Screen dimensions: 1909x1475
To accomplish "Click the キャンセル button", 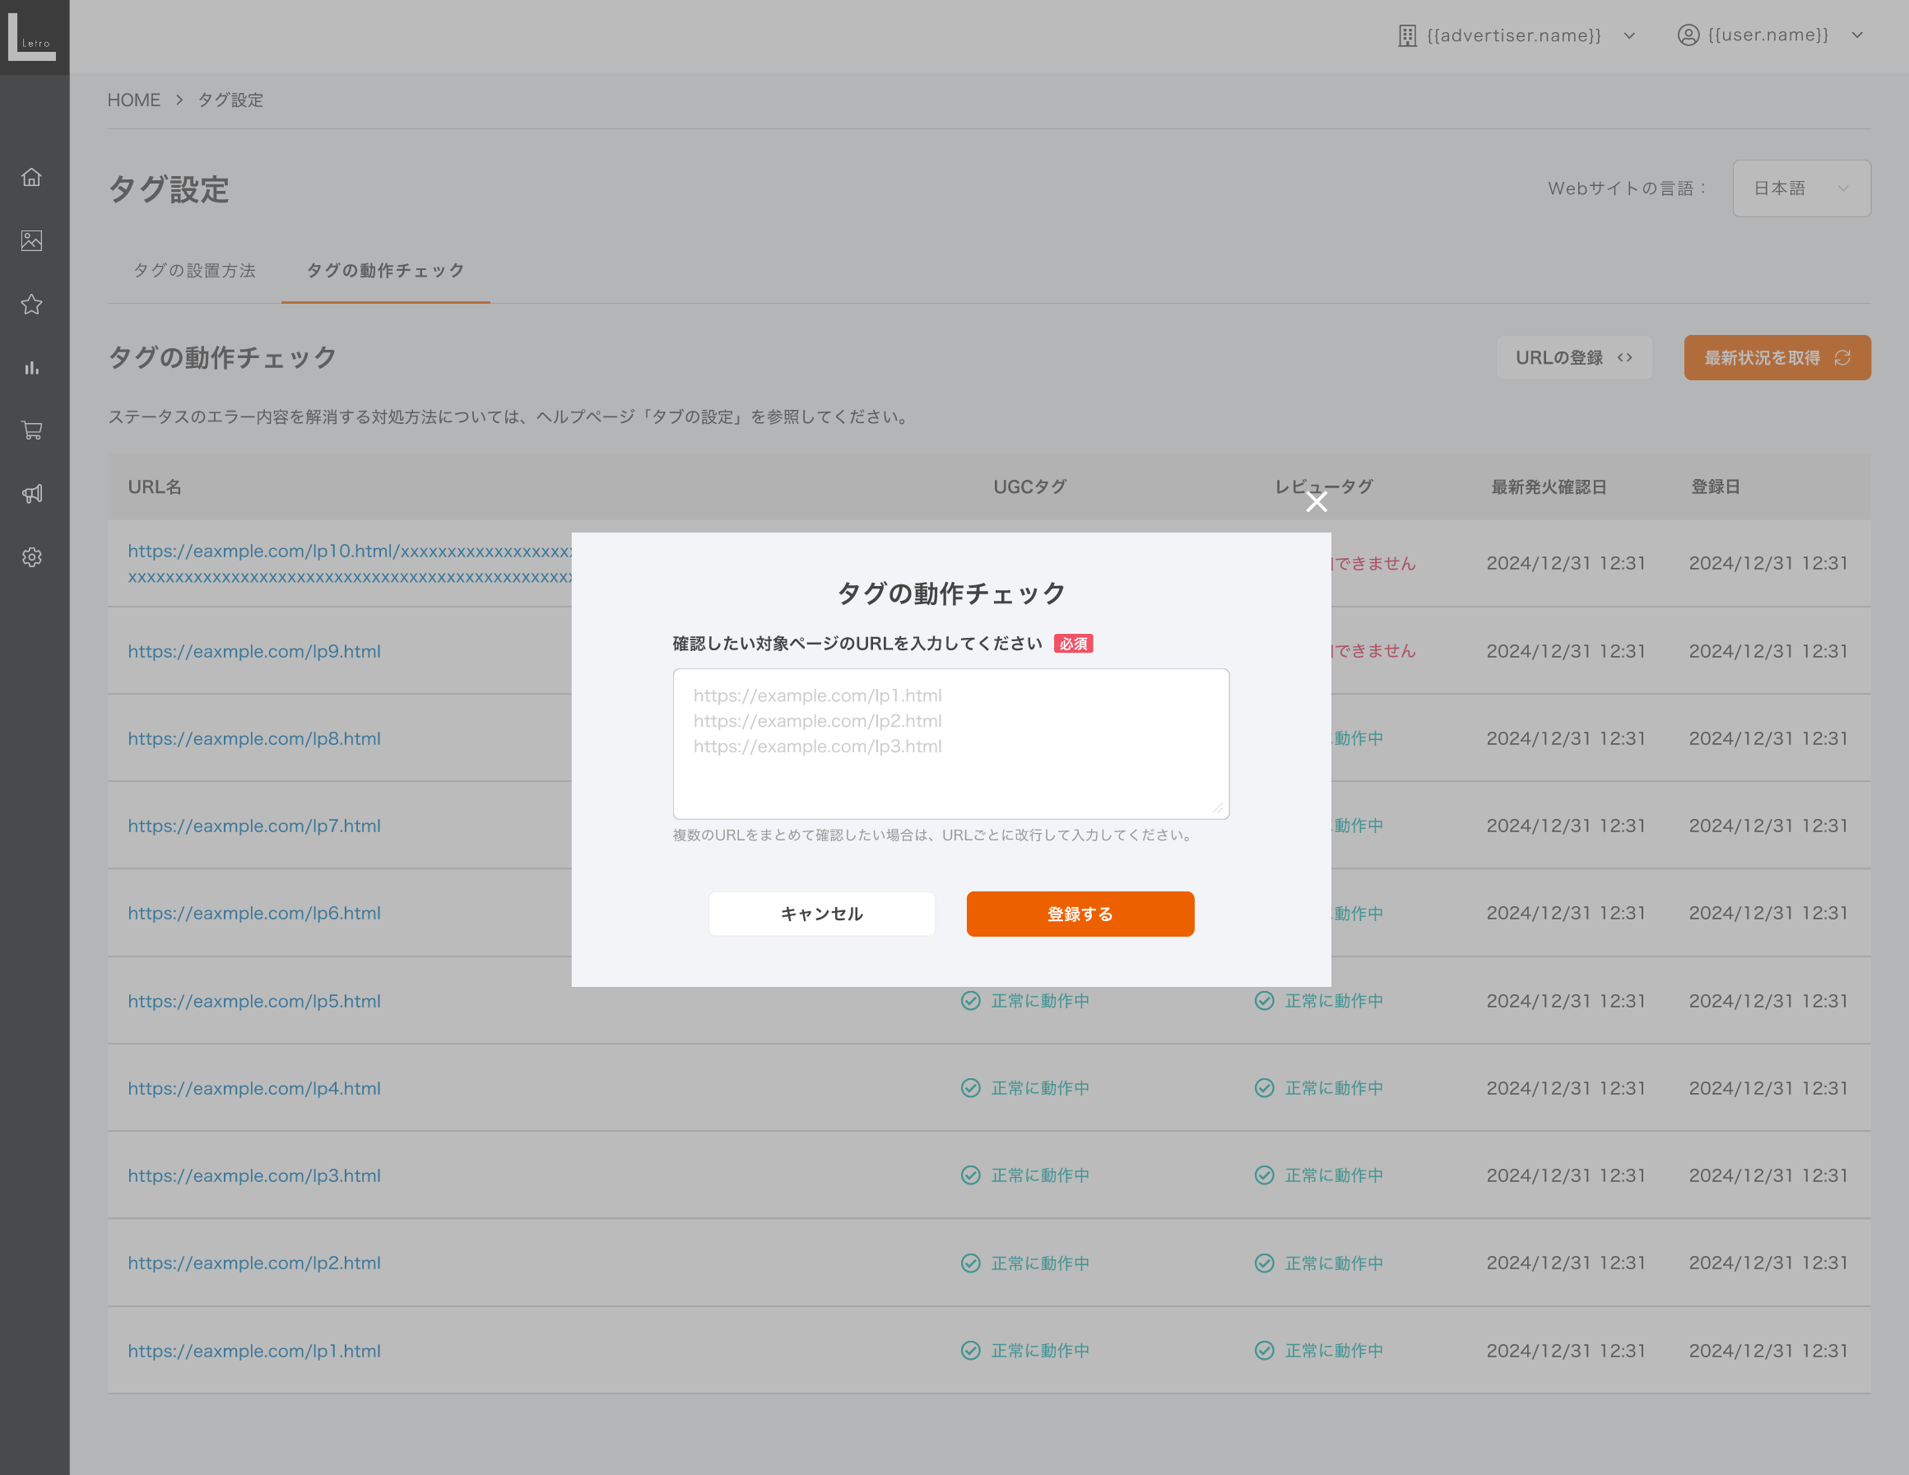I will [x=822, y=914].
